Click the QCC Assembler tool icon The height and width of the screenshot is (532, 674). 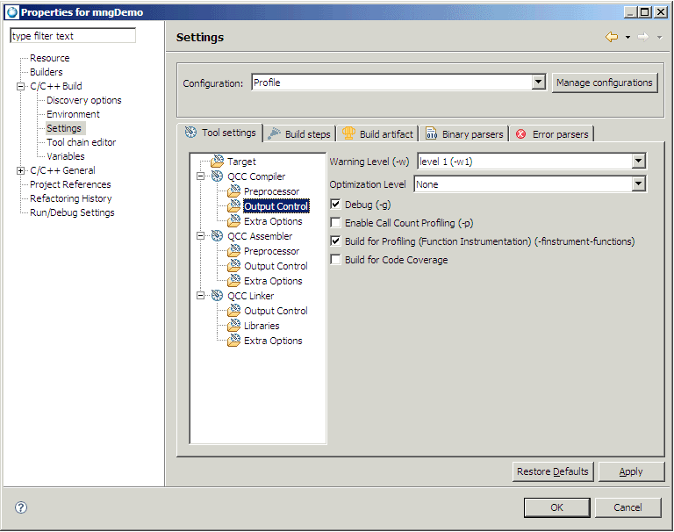point(217,236)
